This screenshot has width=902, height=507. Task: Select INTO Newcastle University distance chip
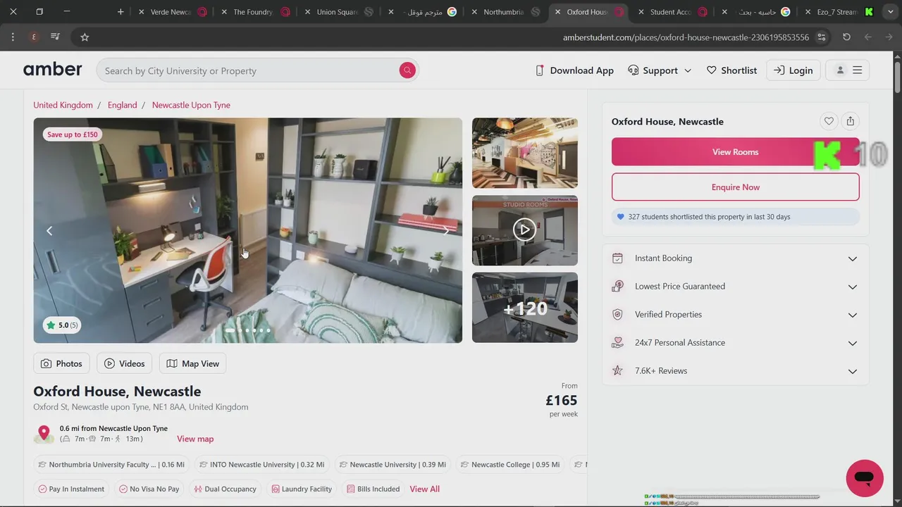point(261,465)
